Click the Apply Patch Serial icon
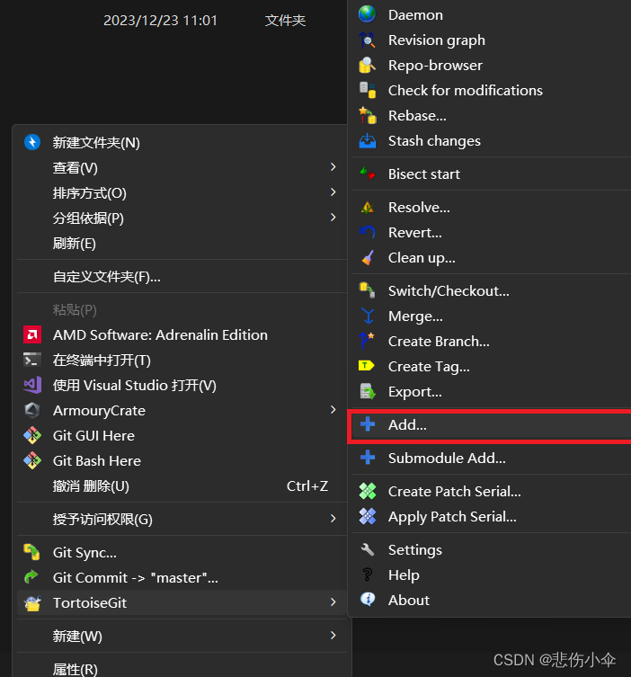The width and height of the screenshot is (631, 677). click(x=368, y=516)
